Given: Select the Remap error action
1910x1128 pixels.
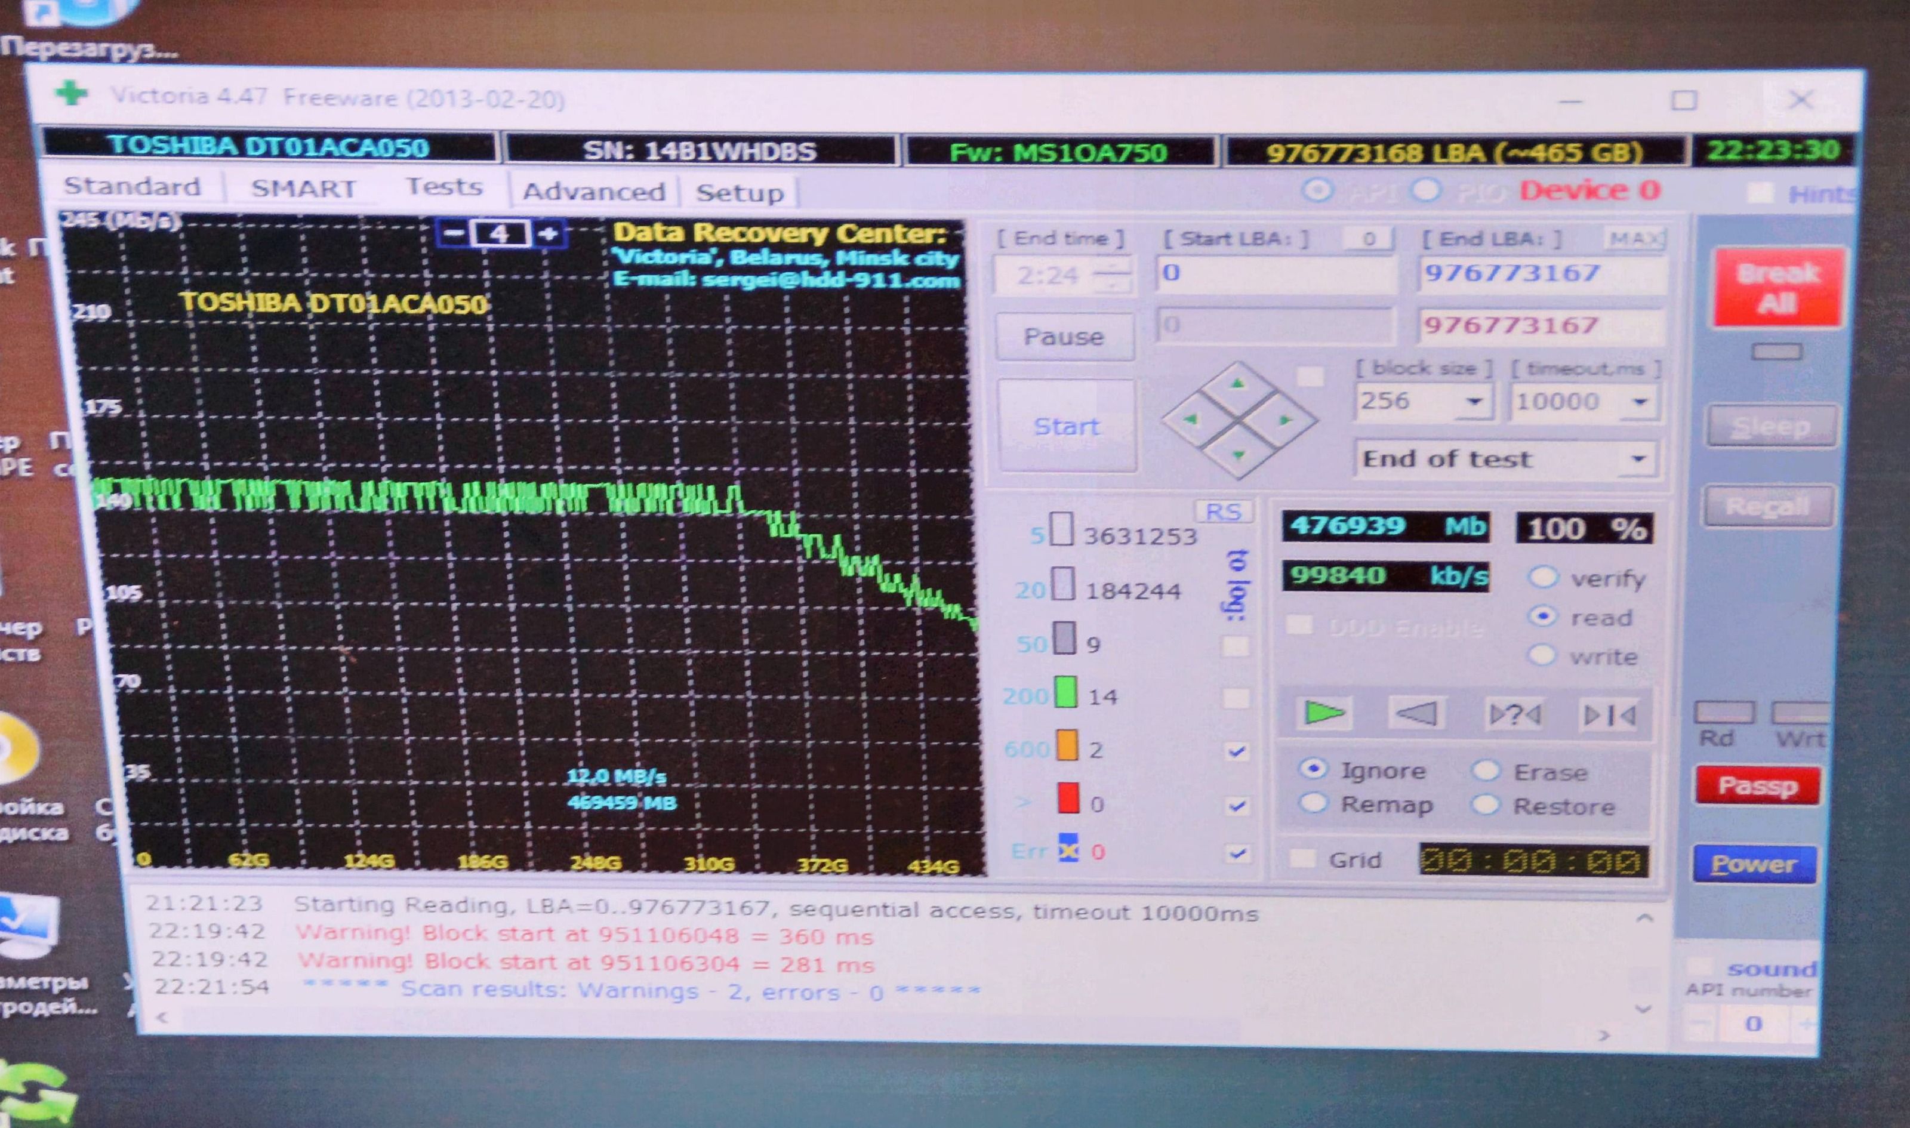Looking at the screenshot, I should coord(1313,803).
